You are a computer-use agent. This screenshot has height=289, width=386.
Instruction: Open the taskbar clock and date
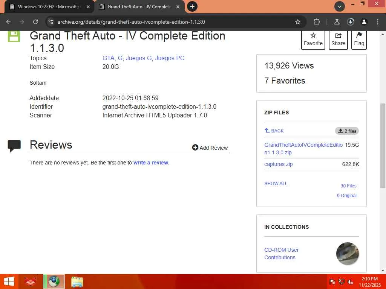point(369,282)
